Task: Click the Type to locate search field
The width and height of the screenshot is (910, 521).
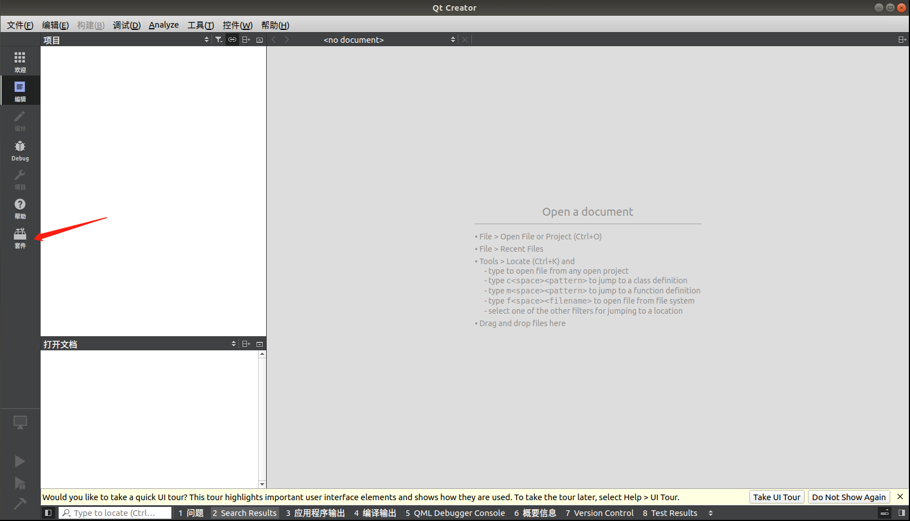Action: (116, 513)
